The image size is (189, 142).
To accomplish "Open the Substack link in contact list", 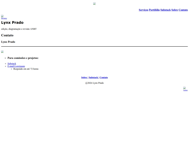I will coord(12,63).
